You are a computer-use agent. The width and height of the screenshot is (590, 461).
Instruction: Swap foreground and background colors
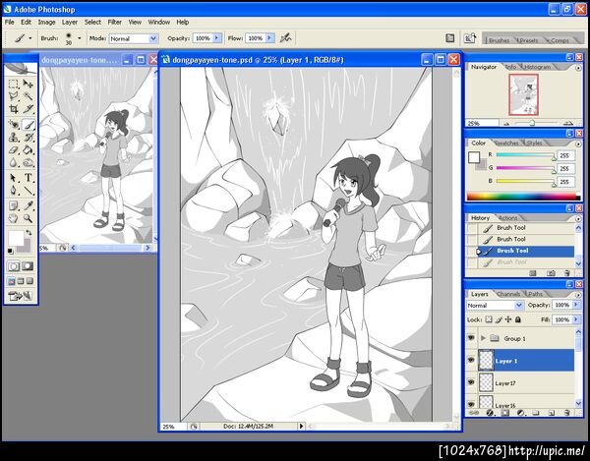29,233
